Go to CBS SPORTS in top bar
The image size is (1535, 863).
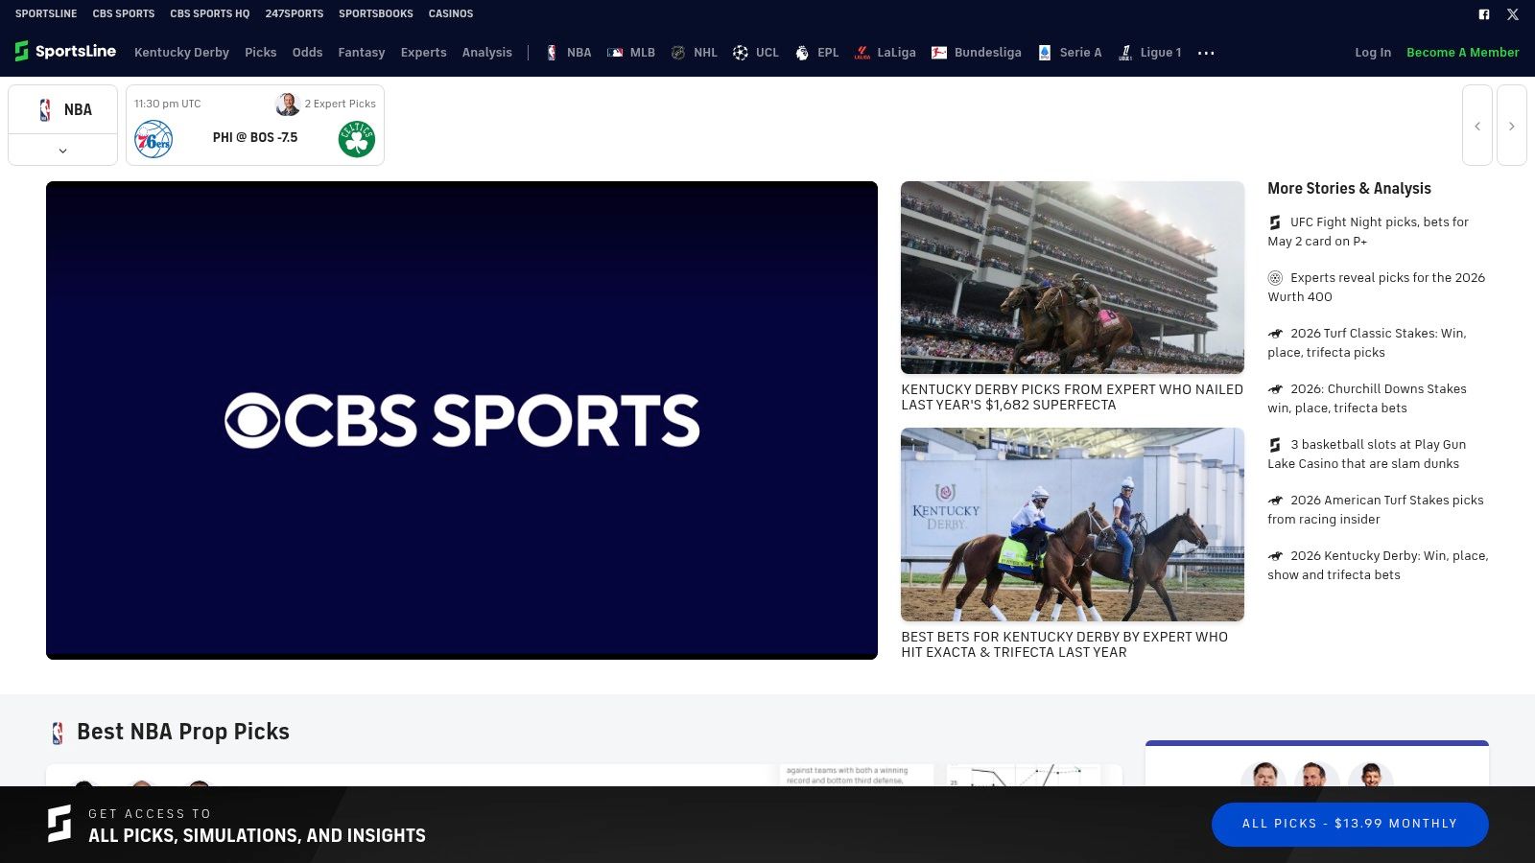click(x=123, y=14)
